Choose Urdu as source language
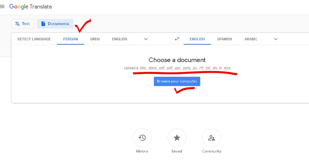 (x=95, y=39)
